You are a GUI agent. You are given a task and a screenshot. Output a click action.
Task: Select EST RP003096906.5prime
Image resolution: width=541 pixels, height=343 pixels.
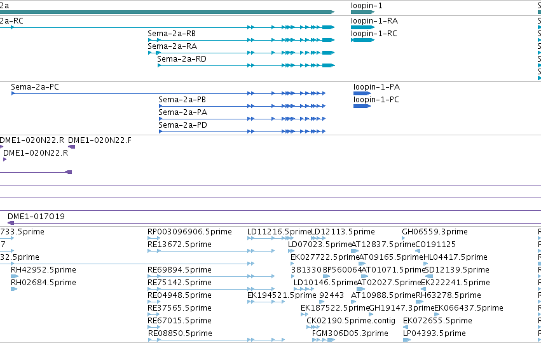[x=189, y=232]
